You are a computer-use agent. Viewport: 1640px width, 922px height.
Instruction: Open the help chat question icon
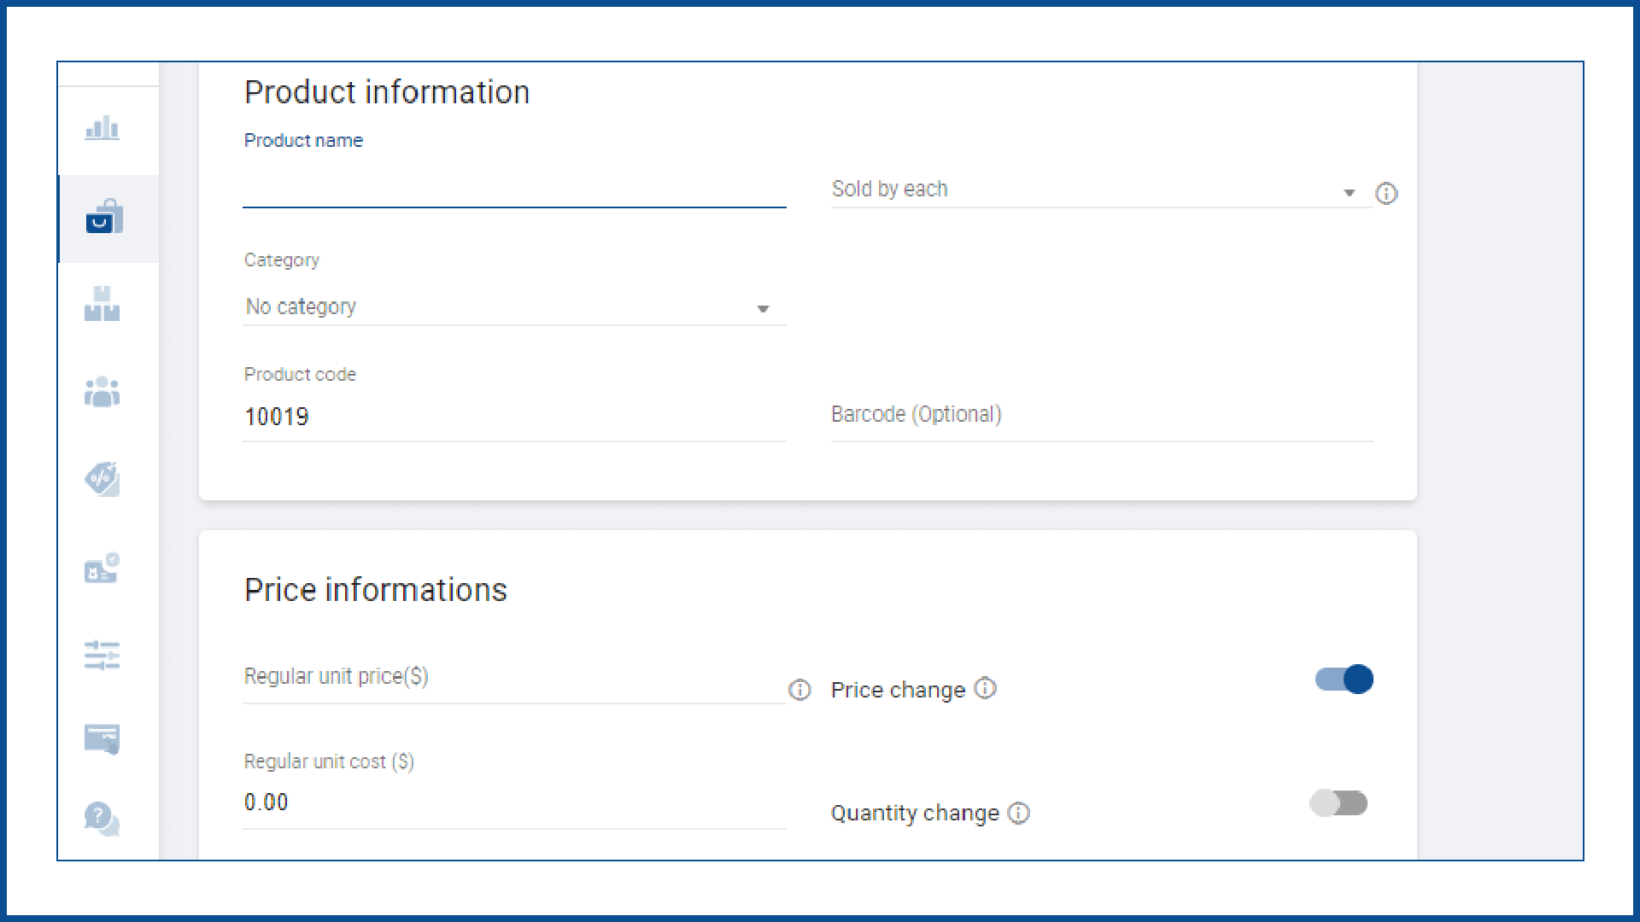102,819
